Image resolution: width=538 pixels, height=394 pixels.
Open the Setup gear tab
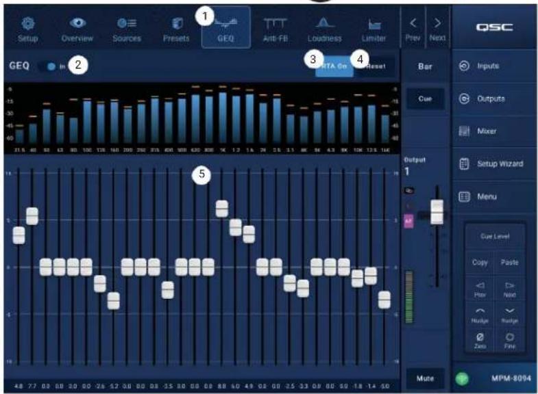[x=28, y=29]
